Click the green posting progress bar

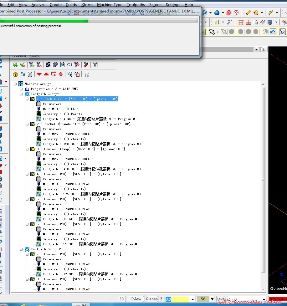click(x=99, y=20)
